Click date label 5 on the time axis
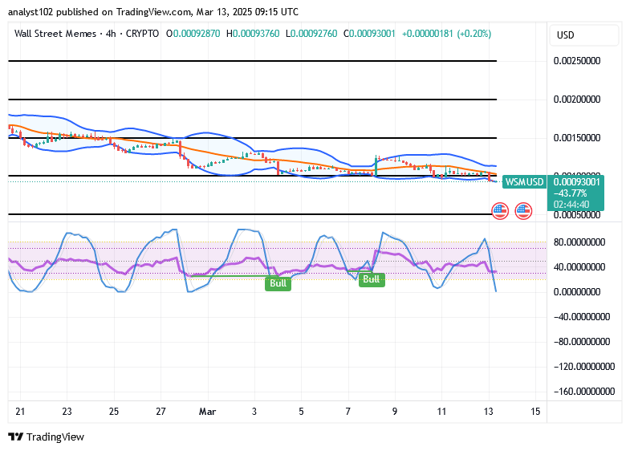Viewport: 630px width, 451px height. click(x=301, y=411)
